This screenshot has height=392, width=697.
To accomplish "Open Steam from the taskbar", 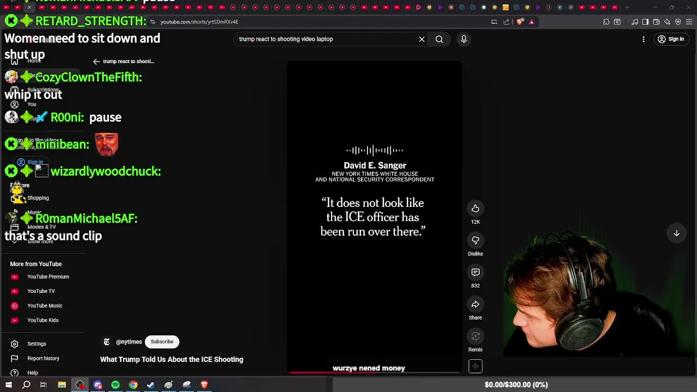I will [151, 385].
